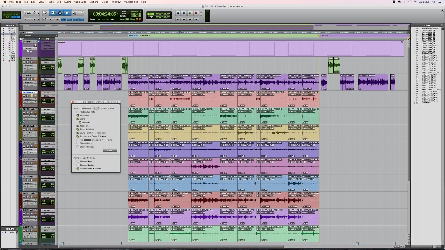Open the DX 1 read automation dropdown
Screen dimensions: 445x250
click(32, 69)
